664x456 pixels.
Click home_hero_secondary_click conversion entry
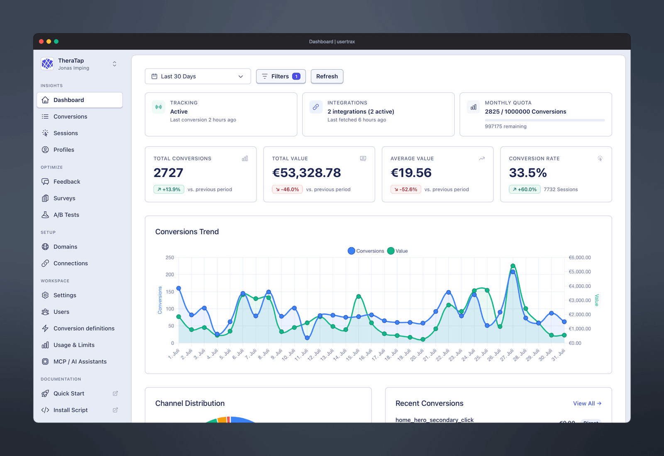click(x=435, y=420)
